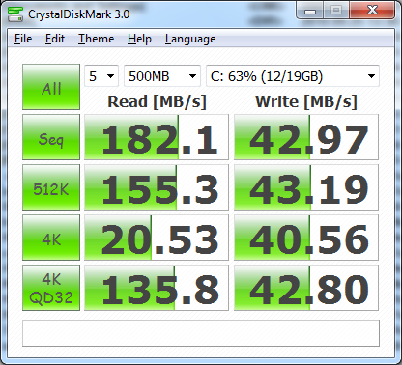Select the Seq write value 42.97

(306, 137)
